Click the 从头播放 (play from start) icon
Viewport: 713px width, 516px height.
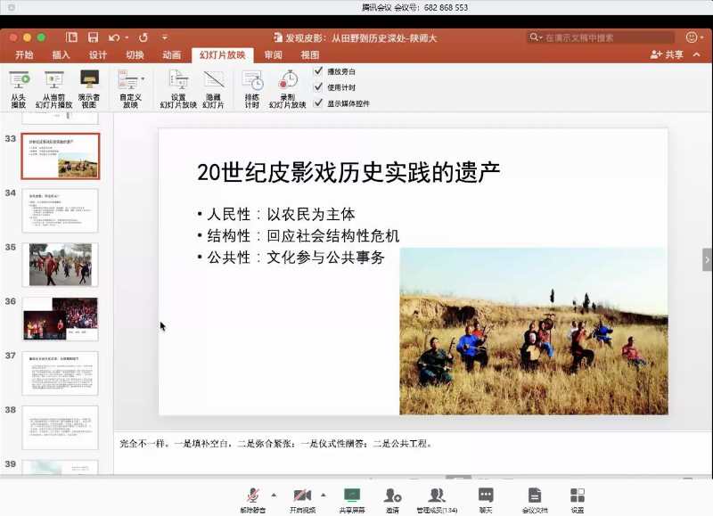point(19,81)
